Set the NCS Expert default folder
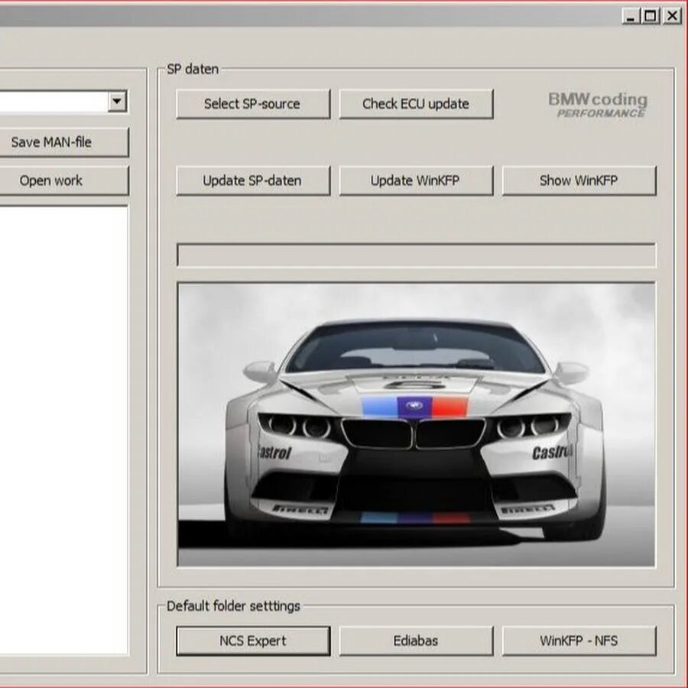This screenshot has height=688, width=688. tap(253, 641)
